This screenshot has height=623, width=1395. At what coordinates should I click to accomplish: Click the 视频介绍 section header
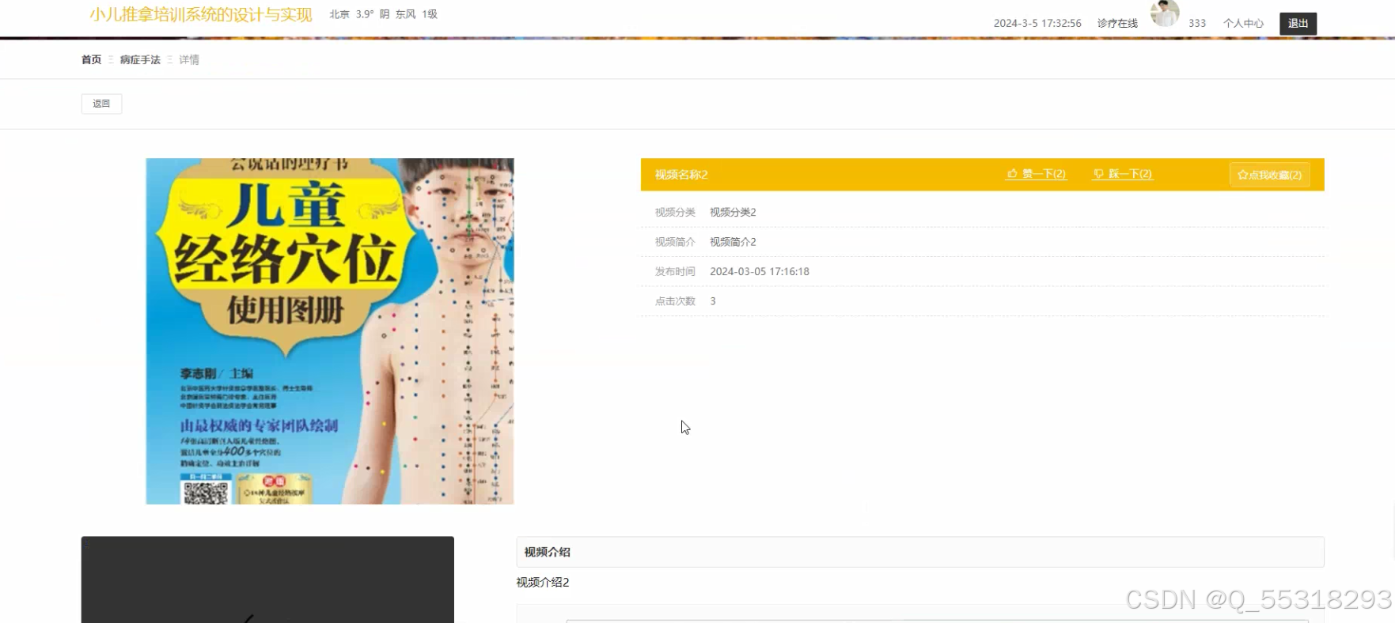pyautogui.click(x=920, y=552)
